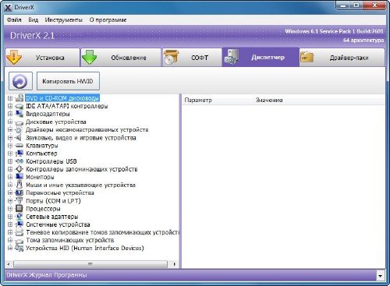Click the Устройства HID icon
The image size is (390, 286).
[19, 248]
